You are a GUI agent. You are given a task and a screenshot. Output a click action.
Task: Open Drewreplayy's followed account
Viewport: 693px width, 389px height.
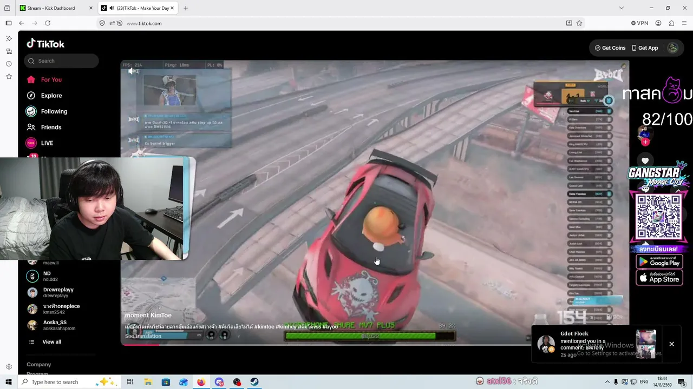pos(58,292)
